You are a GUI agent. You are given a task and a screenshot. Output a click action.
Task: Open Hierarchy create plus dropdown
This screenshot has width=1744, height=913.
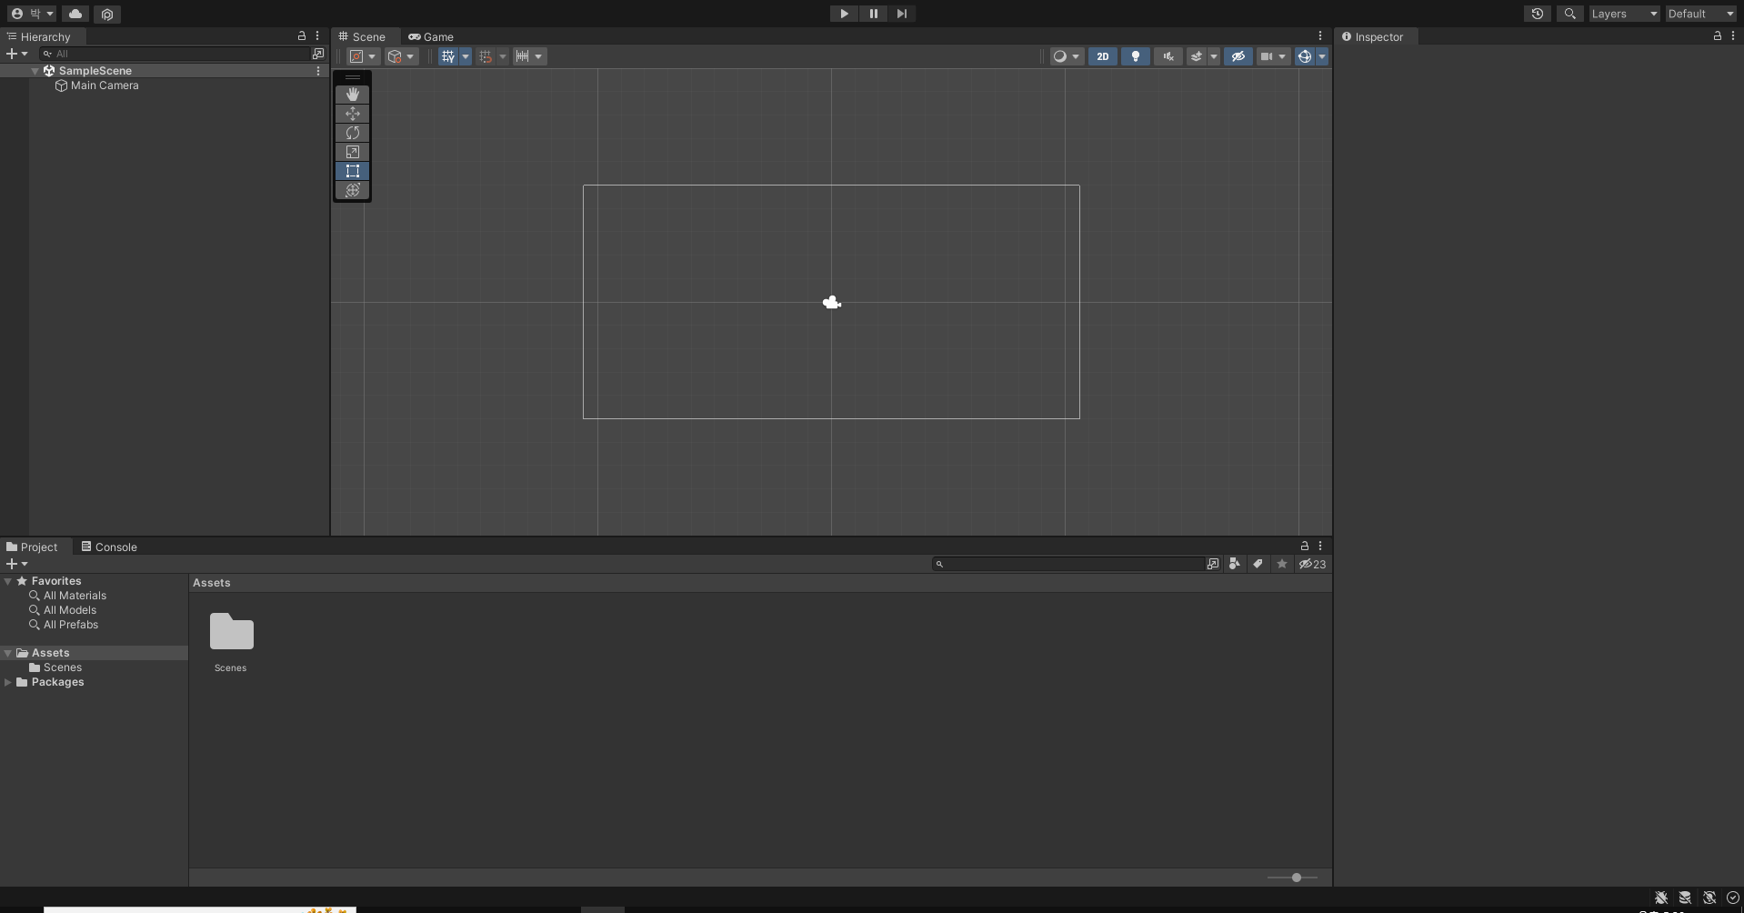click(x=16, y=54)
